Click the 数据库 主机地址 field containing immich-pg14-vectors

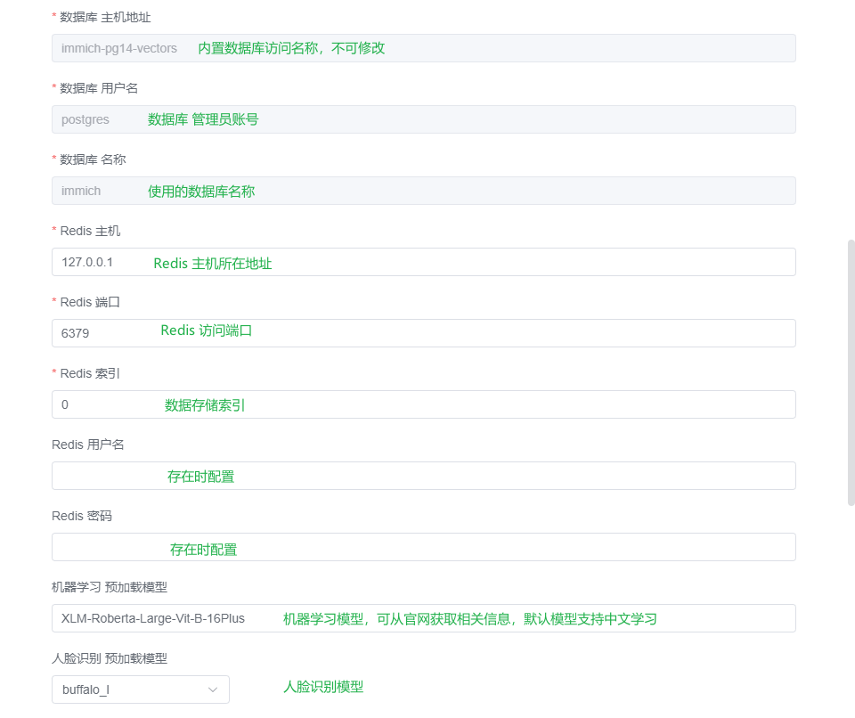click(x=423, y=48)
